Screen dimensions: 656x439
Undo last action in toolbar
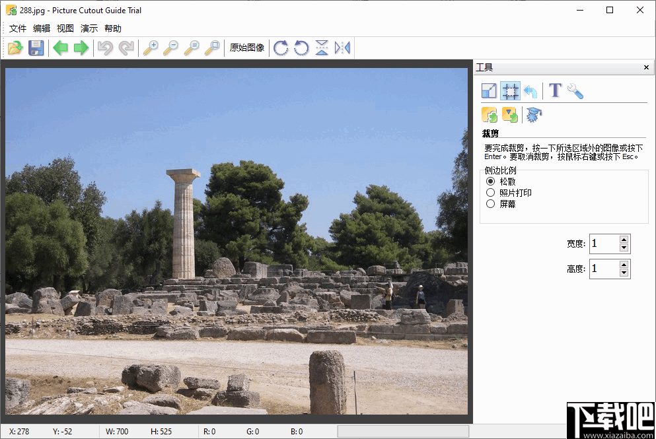tap(106, 48)
